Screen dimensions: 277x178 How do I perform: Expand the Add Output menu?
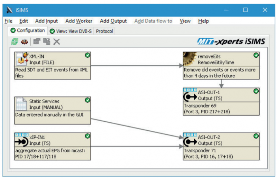[x=113, y=21]
